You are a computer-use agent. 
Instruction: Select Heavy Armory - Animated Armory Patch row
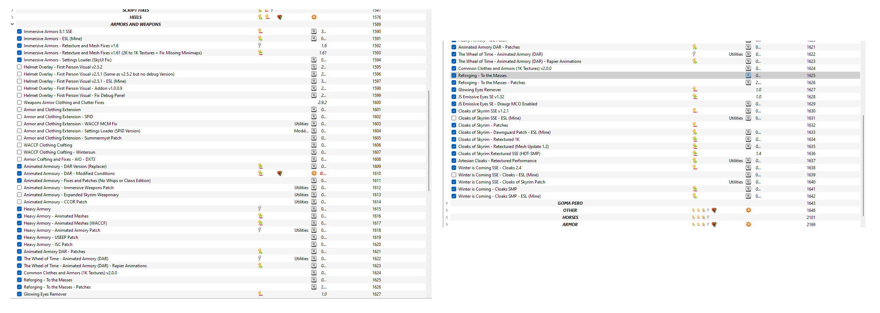220,230
